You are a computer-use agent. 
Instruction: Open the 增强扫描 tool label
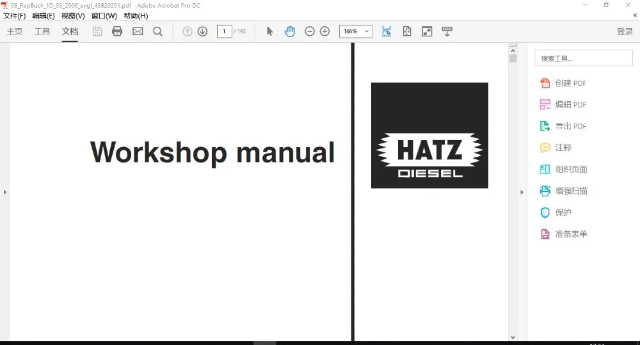click(571, 191)
